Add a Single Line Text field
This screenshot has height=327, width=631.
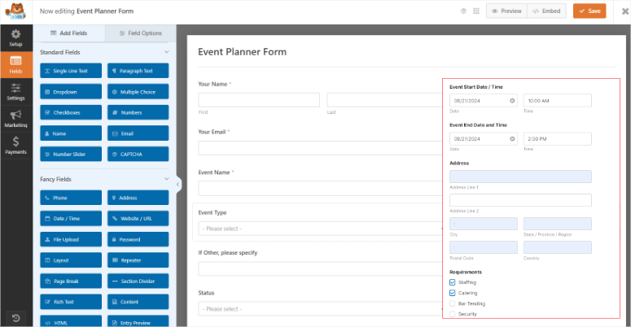coord(71,71)
